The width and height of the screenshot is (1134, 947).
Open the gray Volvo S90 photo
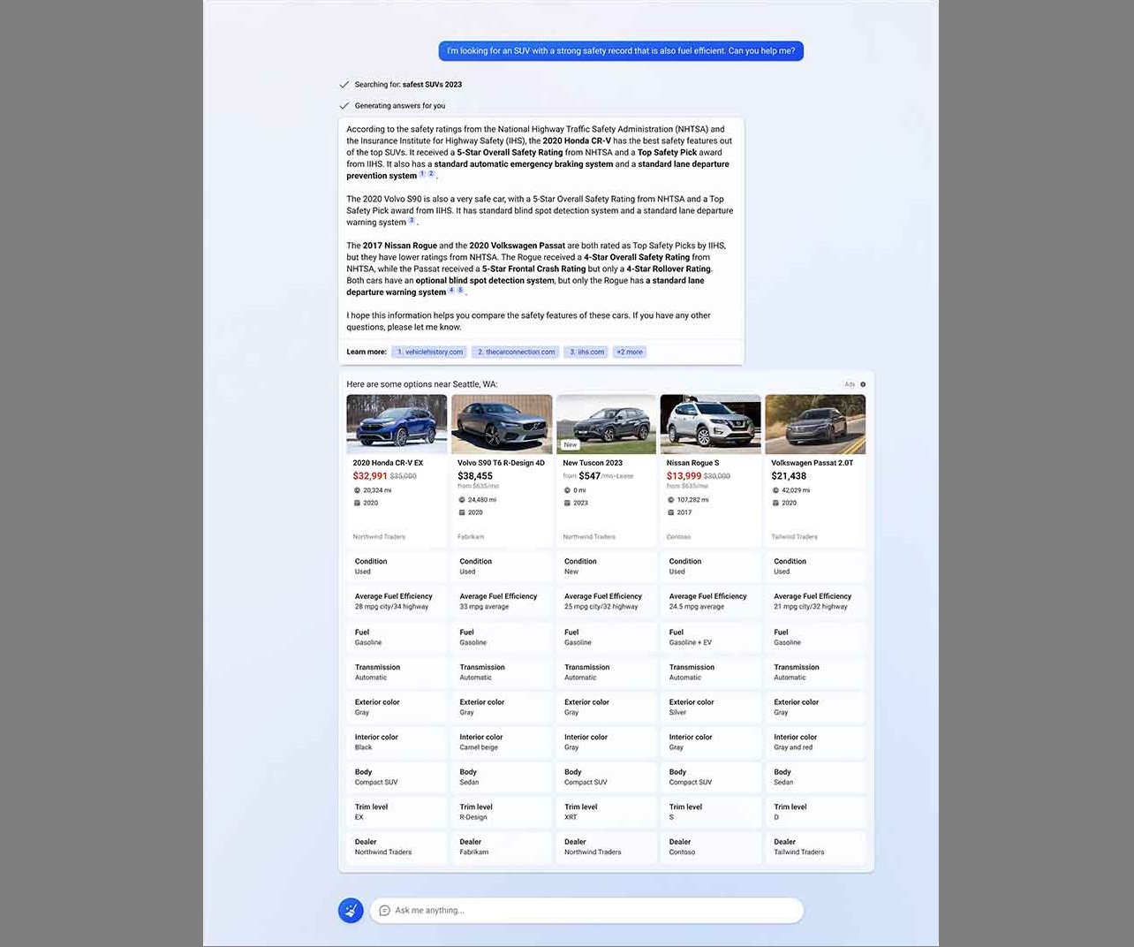tap(502, 424)
